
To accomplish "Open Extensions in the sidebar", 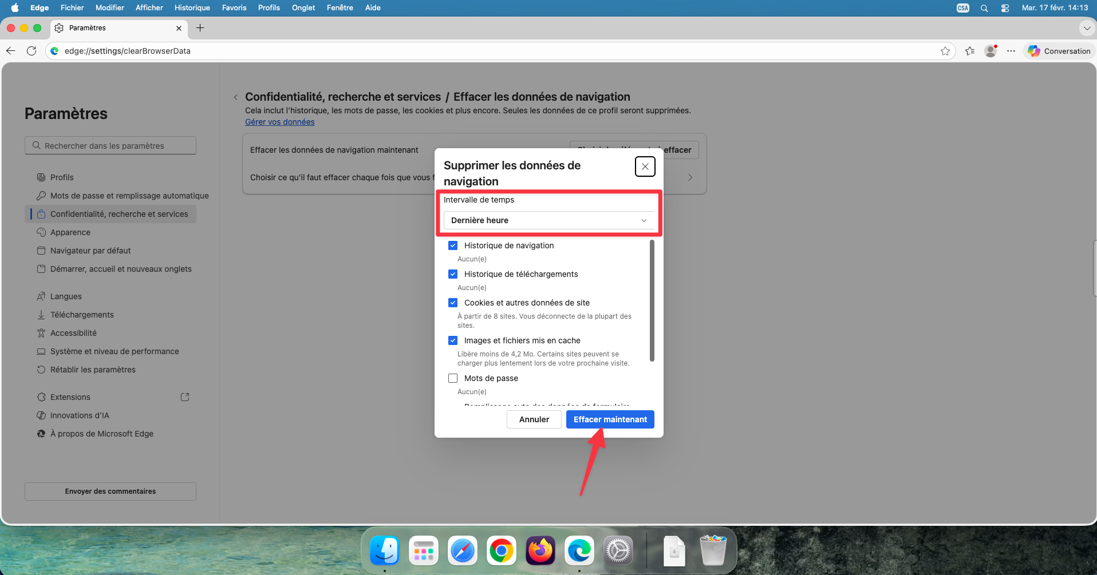I will click(x=111, y=397).
